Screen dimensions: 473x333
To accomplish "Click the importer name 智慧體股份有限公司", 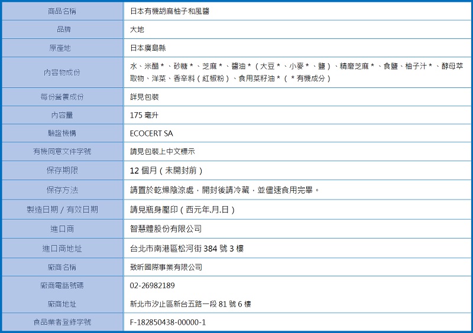I will pyautogui.click(x=166, y=228).
